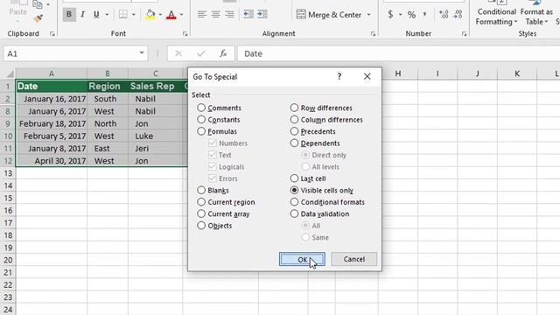560x315 pixels.
Task: Click into the formula bar showing Date
Action: pos(399,53)
